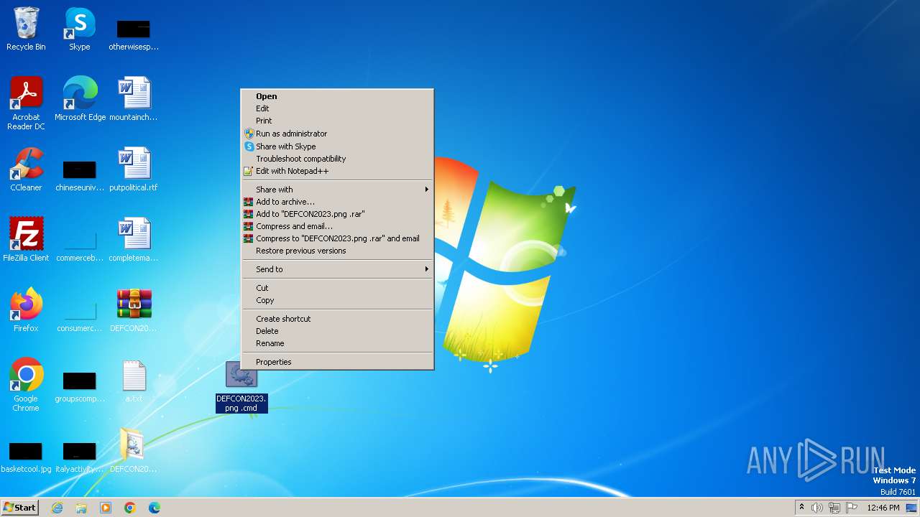Select the Acrobat Reader DC shortcut

[26, 103]
